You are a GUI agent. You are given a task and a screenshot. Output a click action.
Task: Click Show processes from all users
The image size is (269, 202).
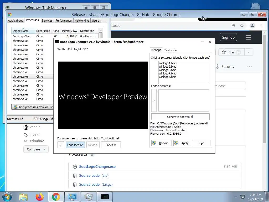(x=33, y=107)
